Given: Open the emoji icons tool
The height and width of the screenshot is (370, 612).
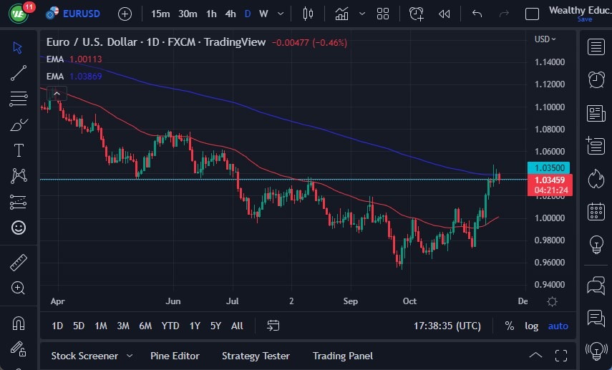Looking at the screenshot, I should click(x=19, y=228).
